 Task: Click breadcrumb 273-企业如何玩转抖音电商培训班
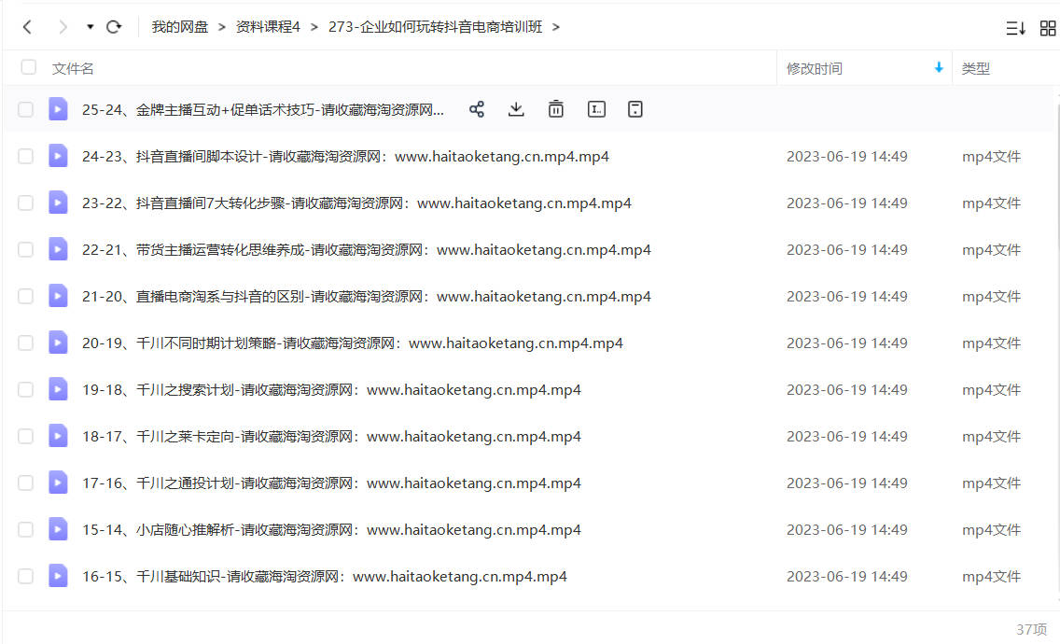(x=436, y=27)
